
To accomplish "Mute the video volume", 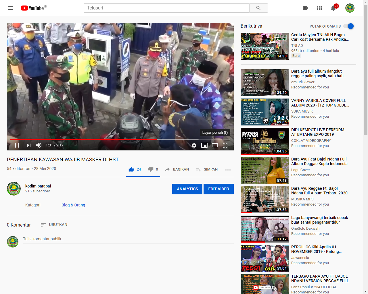I will tap(39, 145).
